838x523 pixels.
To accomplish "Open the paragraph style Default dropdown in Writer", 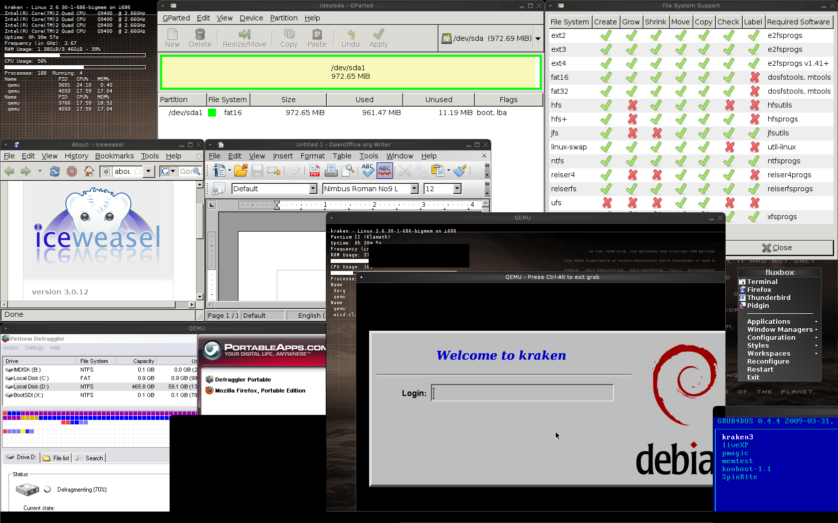I will point(313,189).
